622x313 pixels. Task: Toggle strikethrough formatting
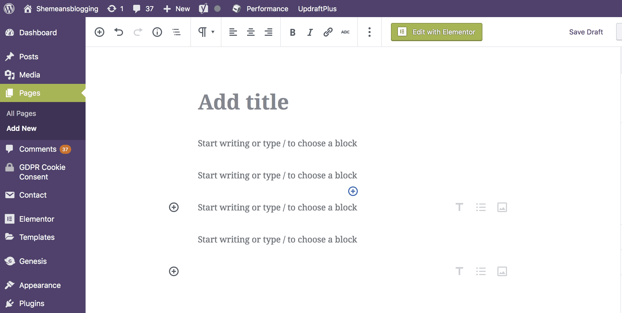pyautogui.click(x=345, y=32)
